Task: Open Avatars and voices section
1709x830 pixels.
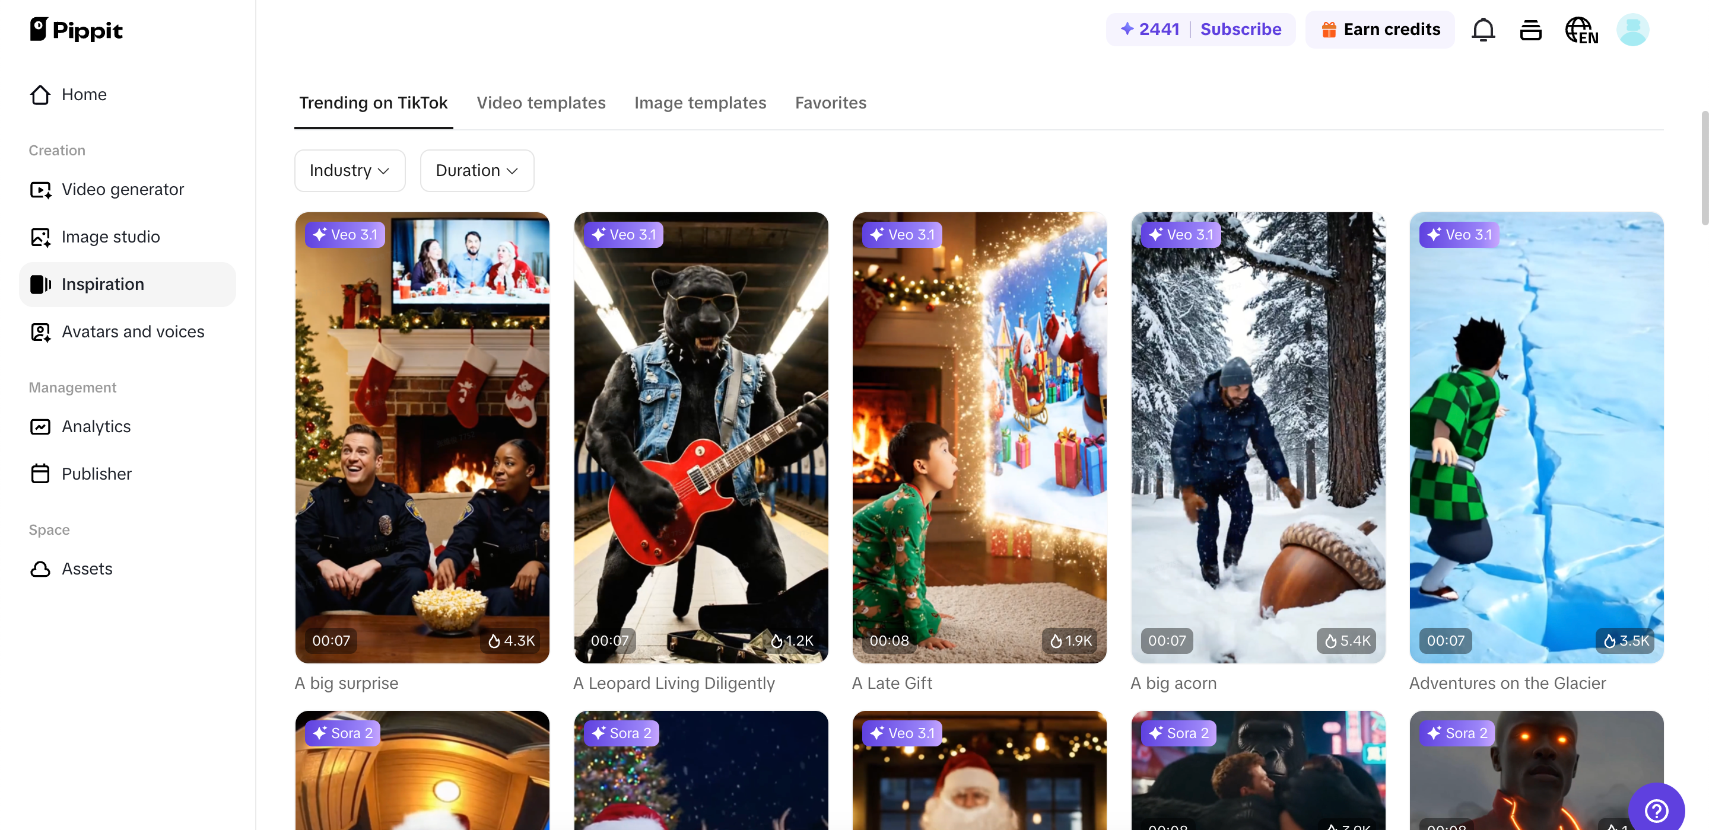Action: 133,331
